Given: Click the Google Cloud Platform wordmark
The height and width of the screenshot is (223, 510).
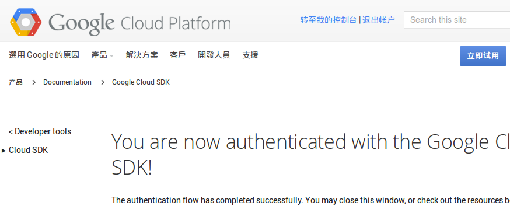Looking at the screenshot, I should click(x=140, y=24).
